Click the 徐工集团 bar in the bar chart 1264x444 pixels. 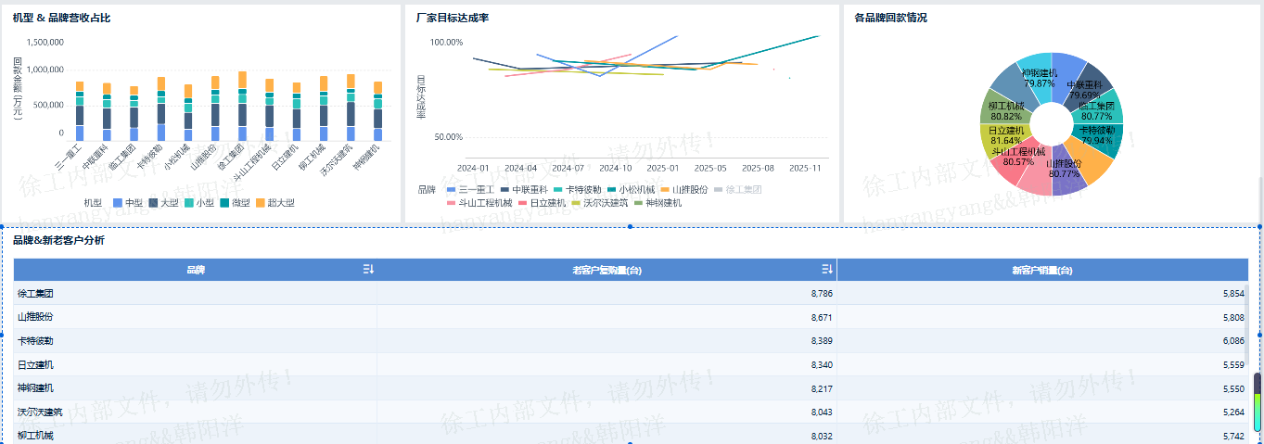tap(242, 107)
